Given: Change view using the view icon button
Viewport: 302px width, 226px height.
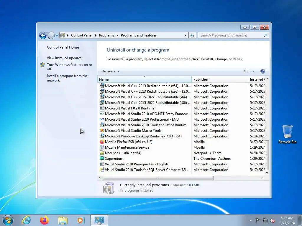Looking at the screenshot, I should (x=246, y=71).
